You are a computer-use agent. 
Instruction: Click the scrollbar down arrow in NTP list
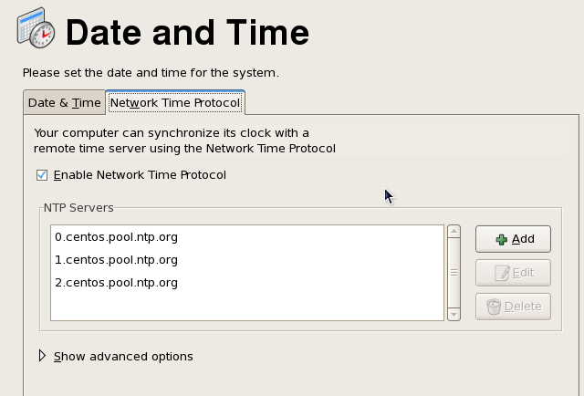[454, 315]
